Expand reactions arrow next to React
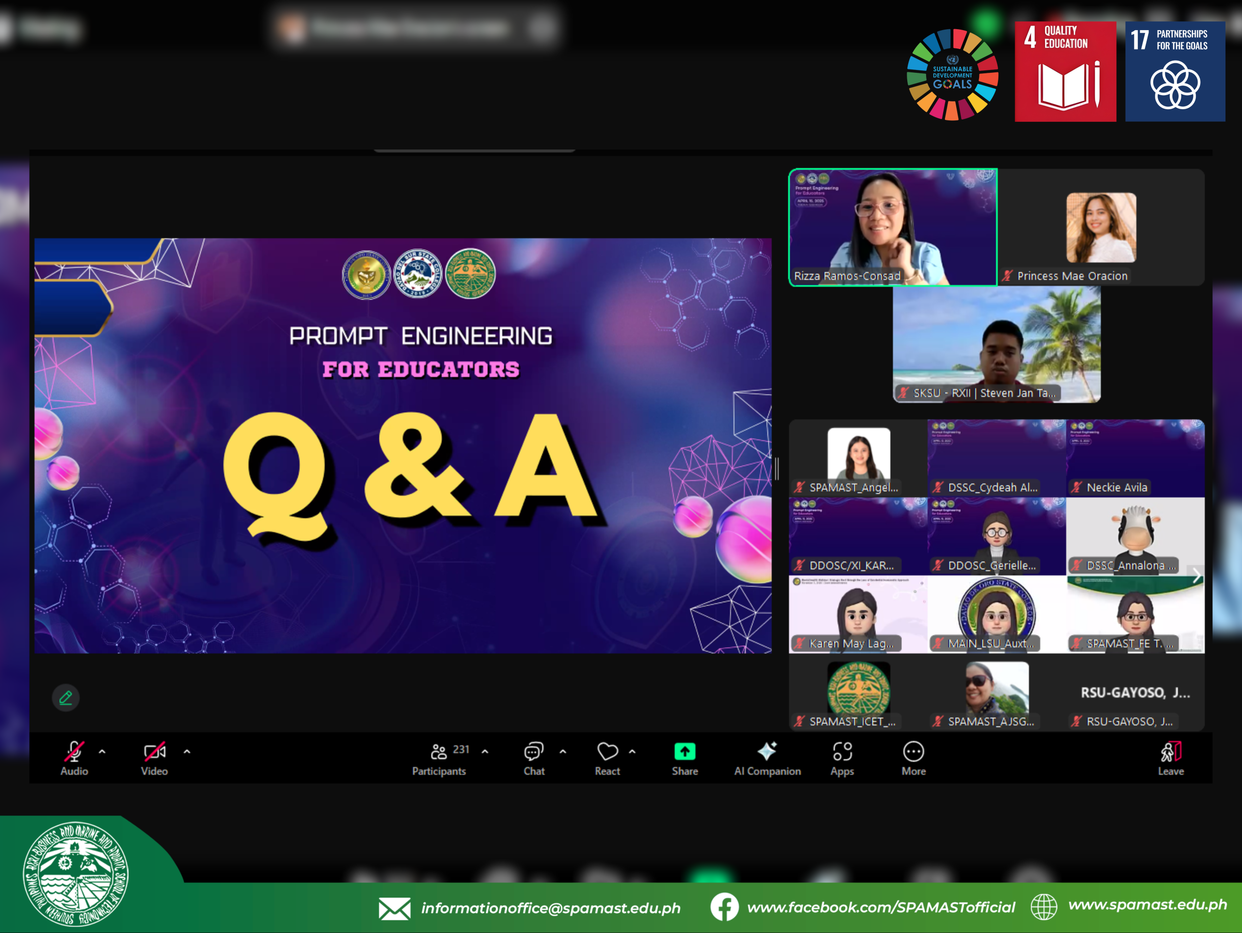The width and height of the screenshot is (1242, 933). tap(632, 751)
